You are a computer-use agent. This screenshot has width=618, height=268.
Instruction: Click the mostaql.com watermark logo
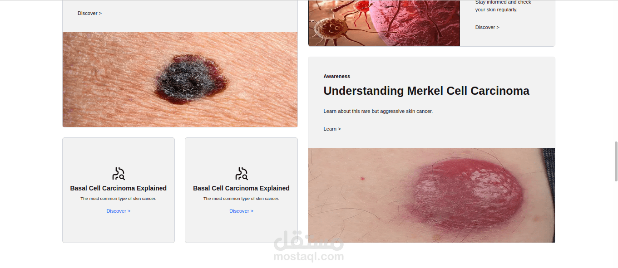coord(309,246)
